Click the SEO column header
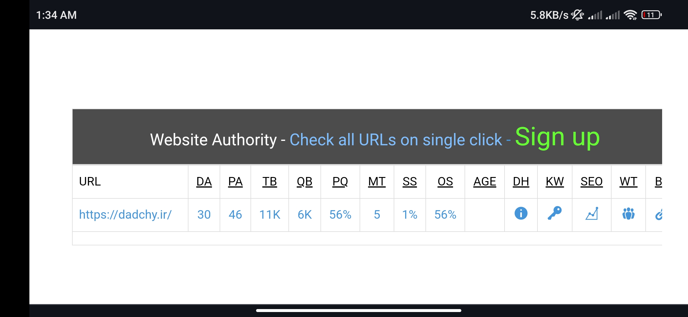 click(592, 182)
